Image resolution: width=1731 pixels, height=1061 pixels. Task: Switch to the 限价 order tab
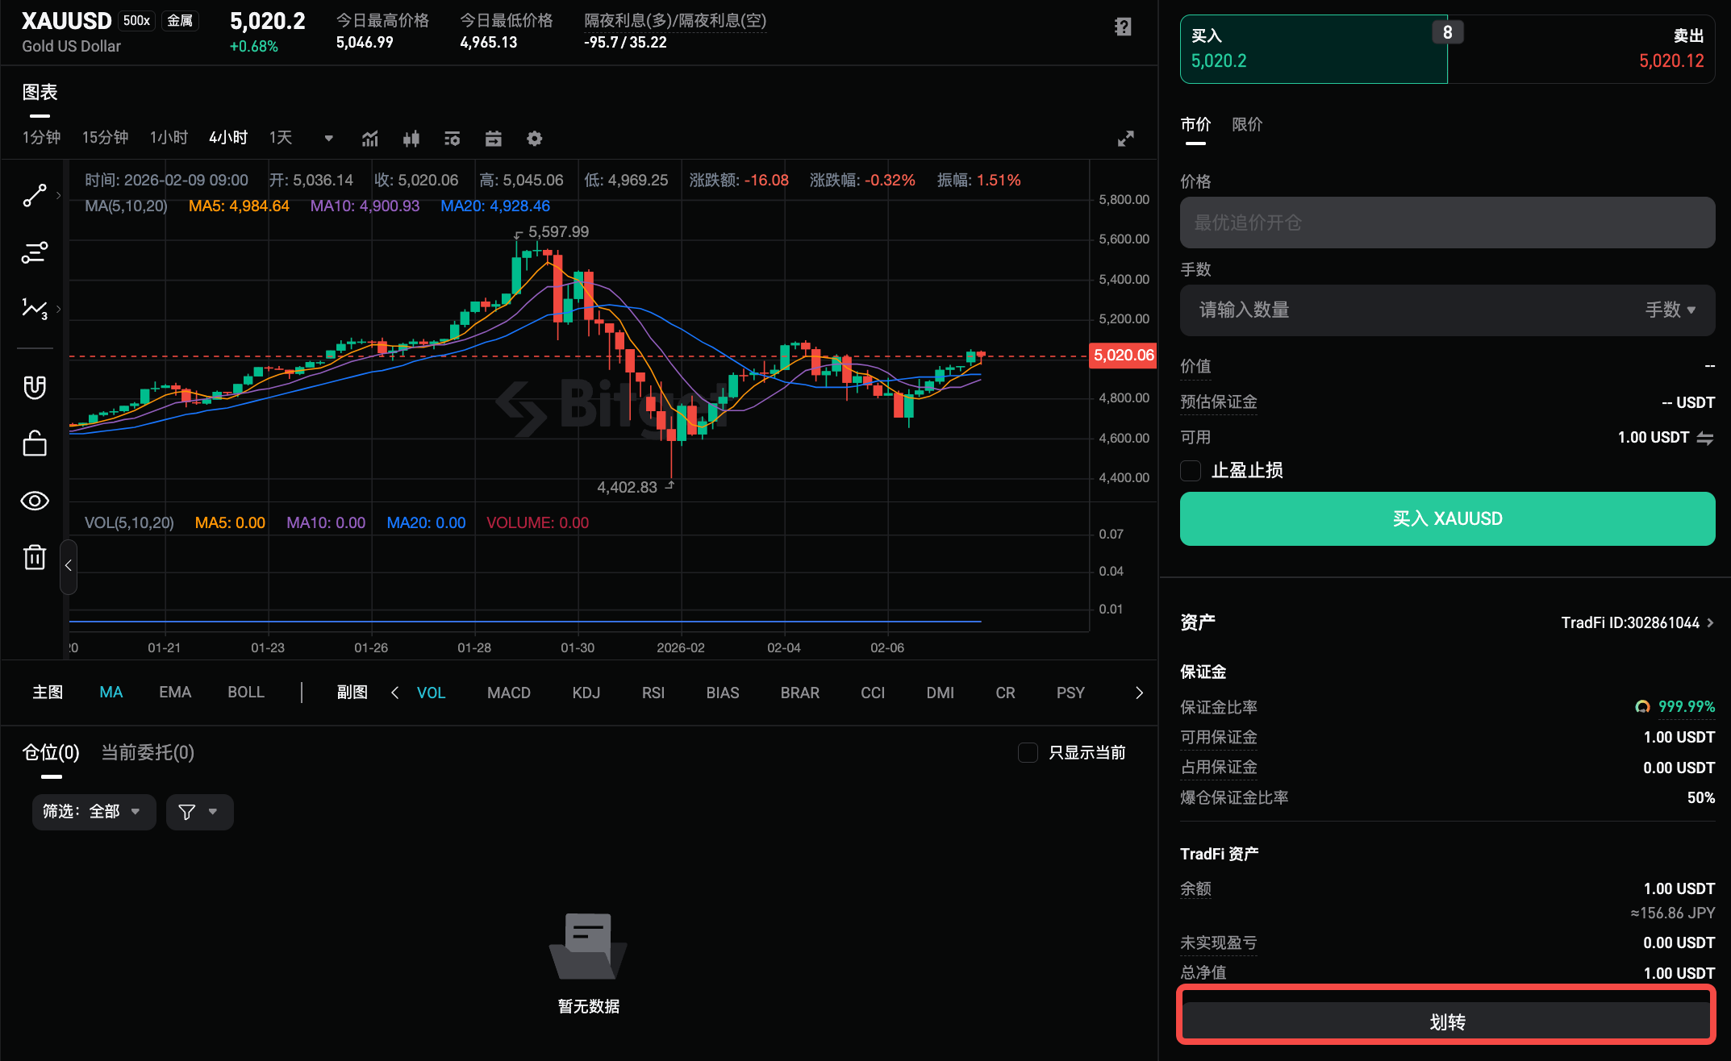[x=1247, y=125]
